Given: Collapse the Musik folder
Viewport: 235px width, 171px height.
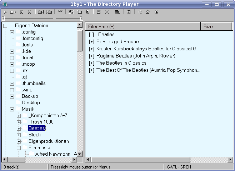Looking at the screenshot, I should pyautogui.click(x=12, y=109).
